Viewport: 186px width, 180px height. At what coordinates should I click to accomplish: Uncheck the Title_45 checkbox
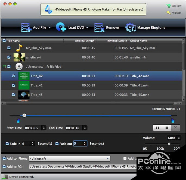(x=14, y=95)
